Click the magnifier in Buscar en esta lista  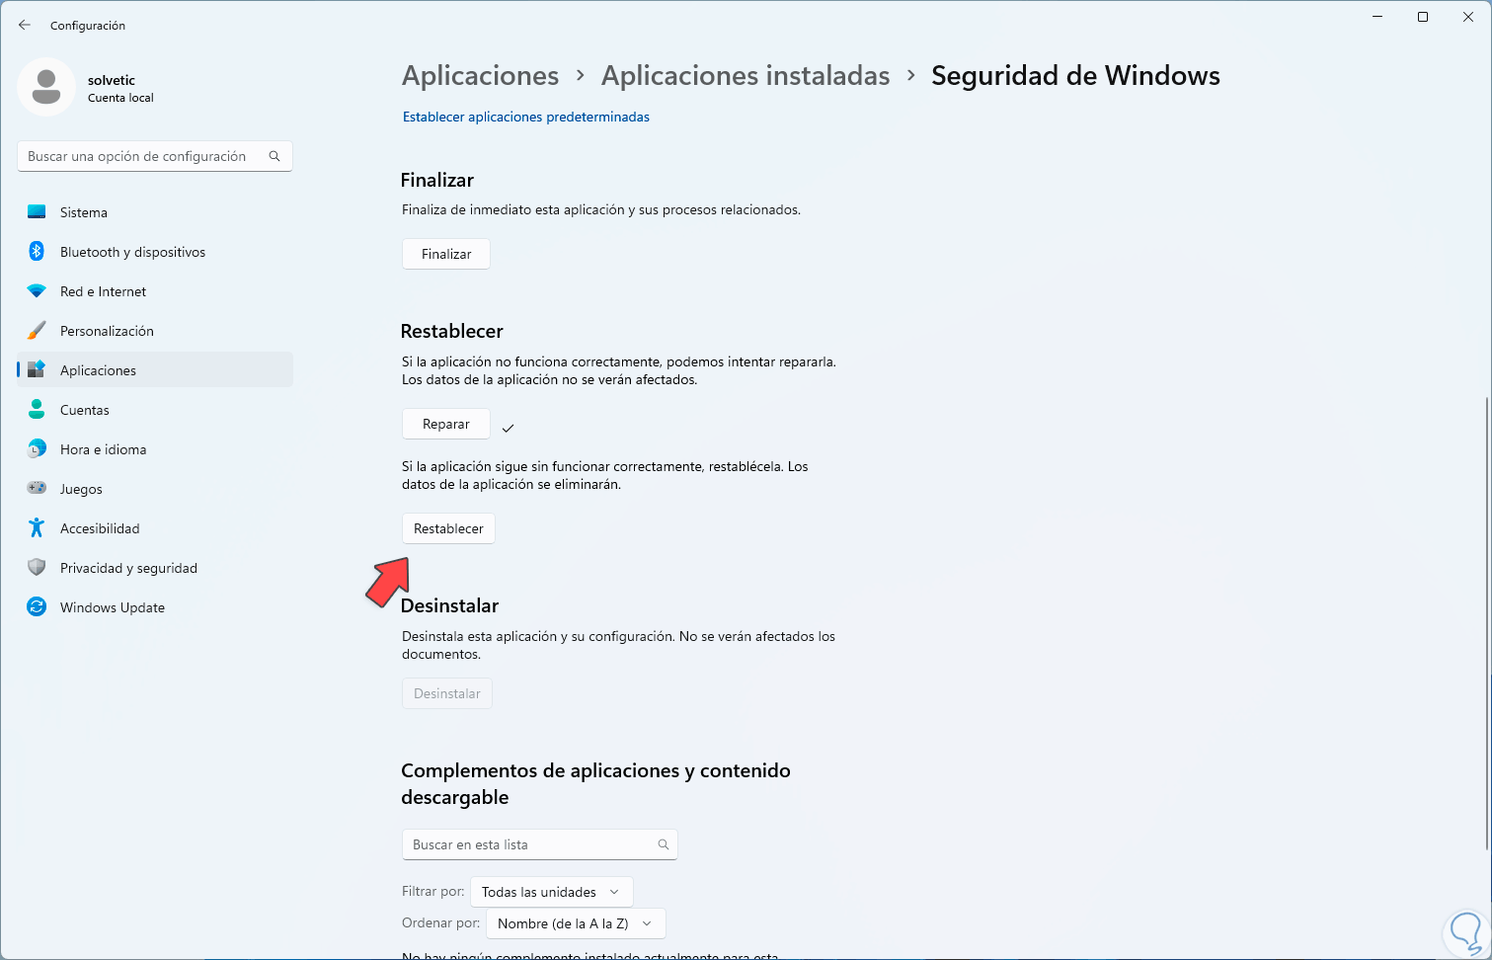(664, 844)
